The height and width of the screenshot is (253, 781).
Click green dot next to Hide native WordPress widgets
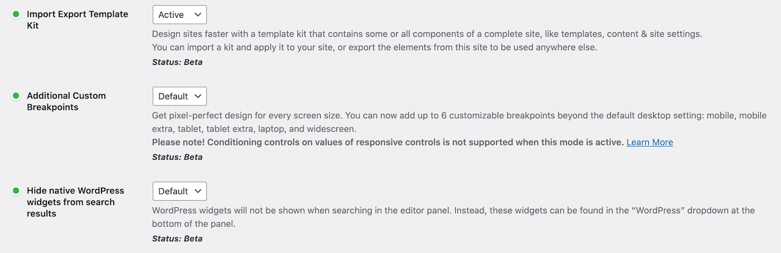coord(16,191)
